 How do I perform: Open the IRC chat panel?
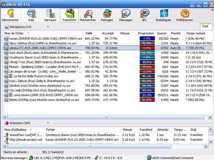click(145, 15)
